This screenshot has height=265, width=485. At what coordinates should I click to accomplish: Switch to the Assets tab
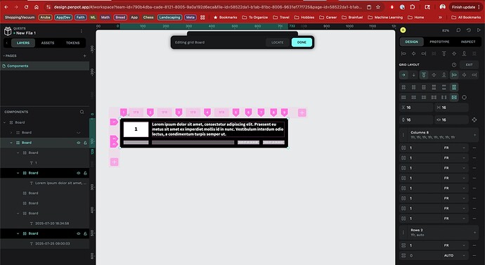pyautogui.click(x=48, y=43)
